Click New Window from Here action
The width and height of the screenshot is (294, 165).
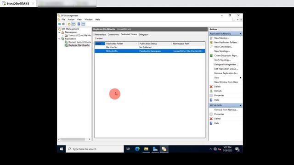tap(226, 82)
